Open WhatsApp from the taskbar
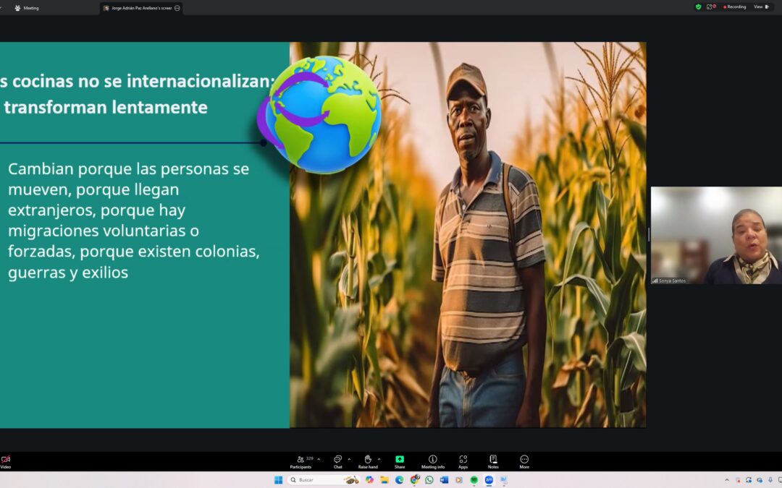 point(429,479)
